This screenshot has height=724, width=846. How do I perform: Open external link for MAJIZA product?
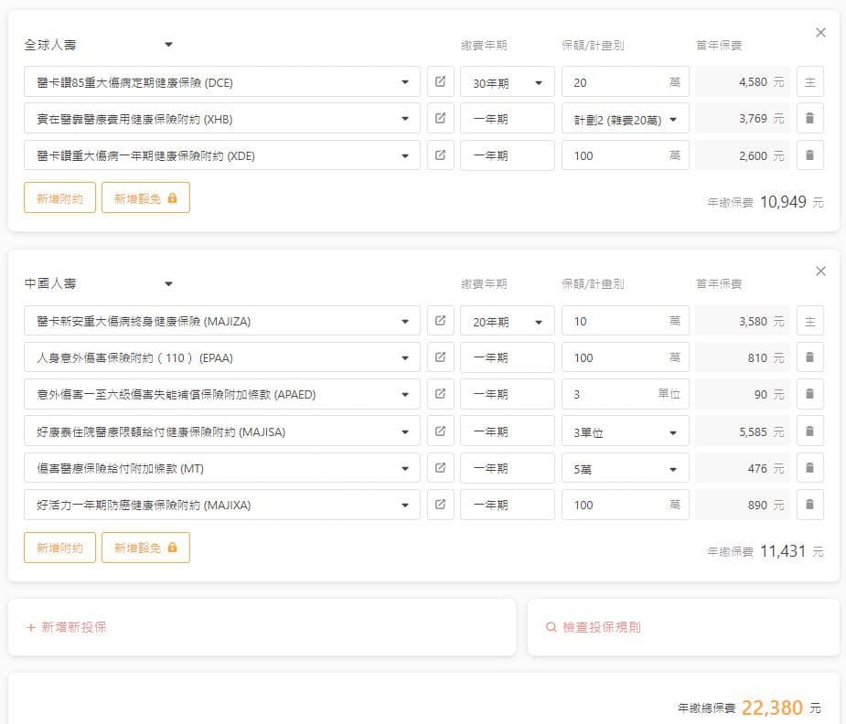point(440,321)
